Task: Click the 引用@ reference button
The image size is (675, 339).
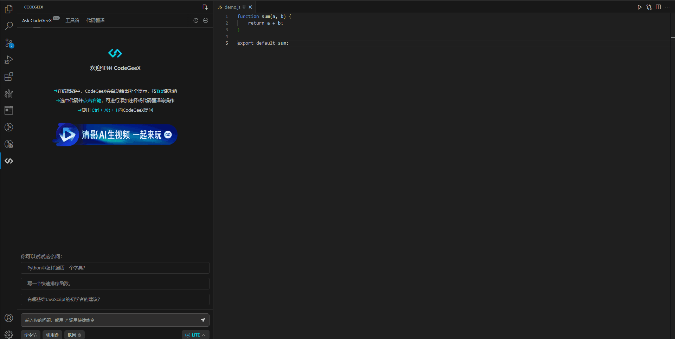Action: (52, 335)
